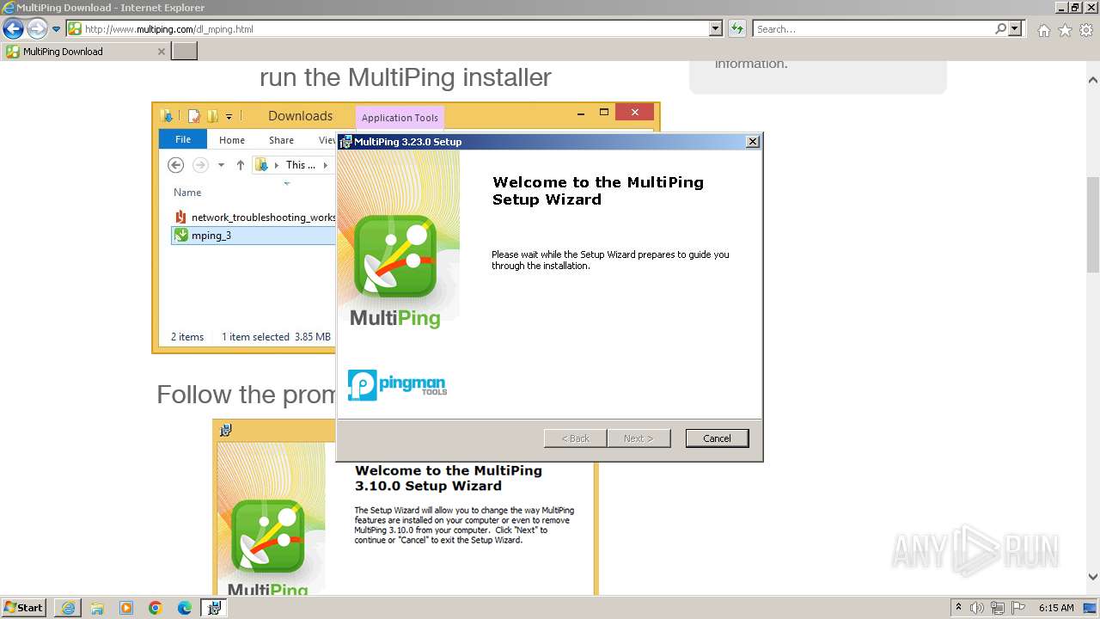
Task: Click the volume speaker tray icon
Action: [x=977, y=608]
